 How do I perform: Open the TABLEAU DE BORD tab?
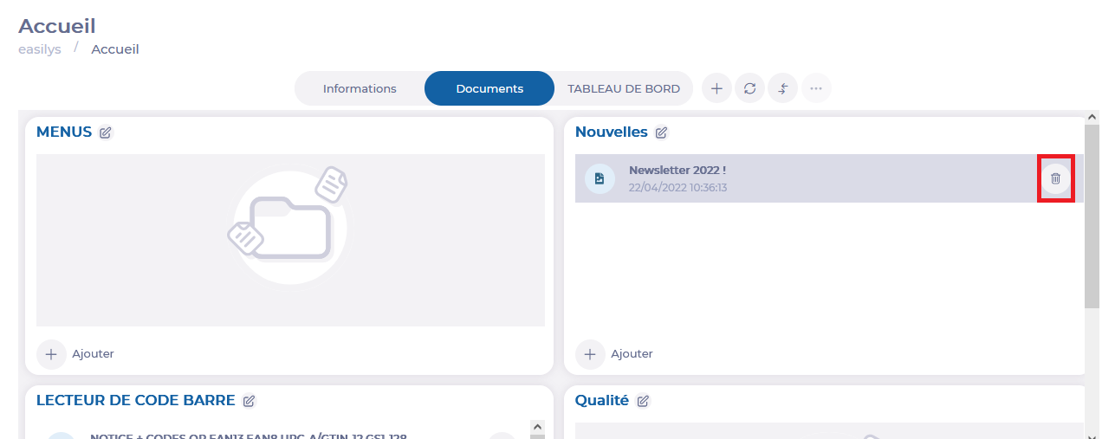click(624, 88)
